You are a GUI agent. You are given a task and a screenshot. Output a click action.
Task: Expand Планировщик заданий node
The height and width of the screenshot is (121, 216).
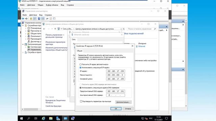pyautogui.click(x=26, y=28)
